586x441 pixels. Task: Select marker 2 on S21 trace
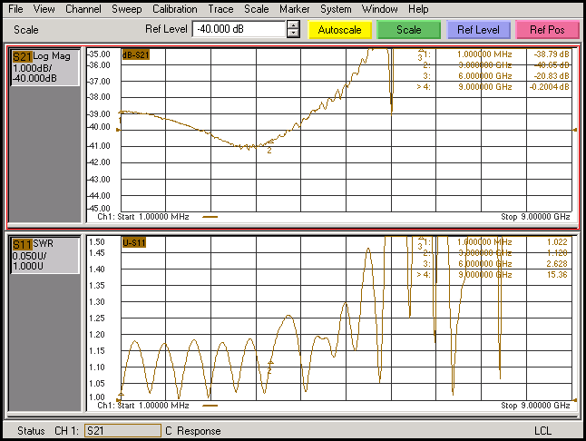(x=269, y=147)
